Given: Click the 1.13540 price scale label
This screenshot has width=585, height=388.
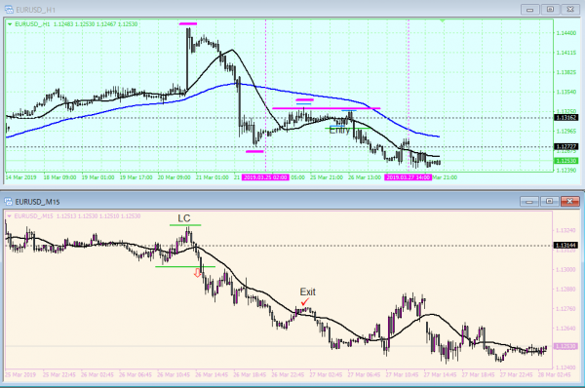Looking at the screenshot, I should pos(565,92).
